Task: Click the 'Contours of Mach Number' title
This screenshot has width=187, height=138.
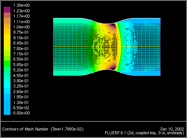Action: pos(25,129)
